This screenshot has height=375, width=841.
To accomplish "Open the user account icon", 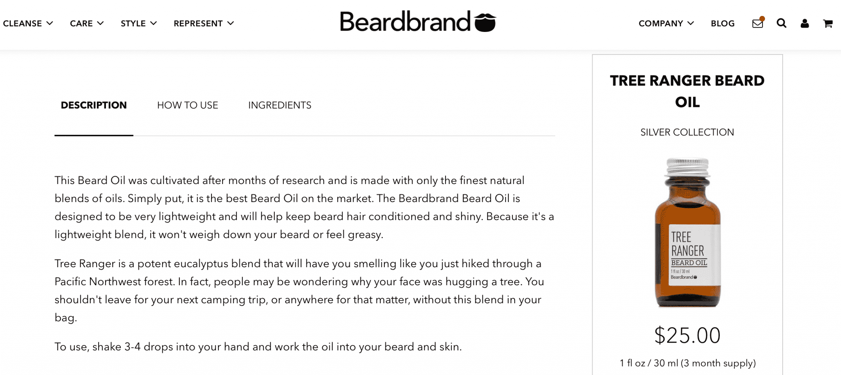I will tap(805, 23).
